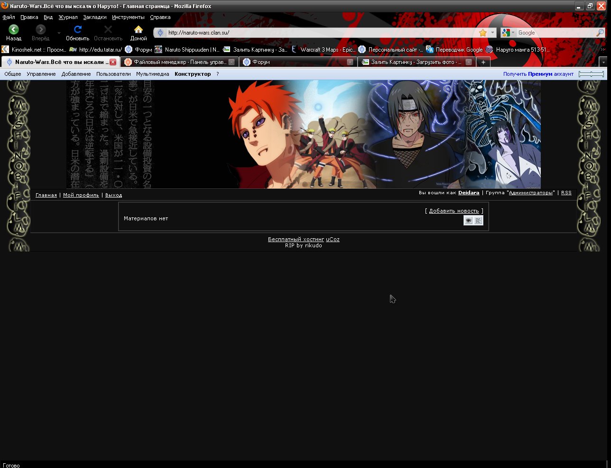Click the Добавить новость link
Image resolution: width=611 pixels, height=468 pixels.
point(454,211)
